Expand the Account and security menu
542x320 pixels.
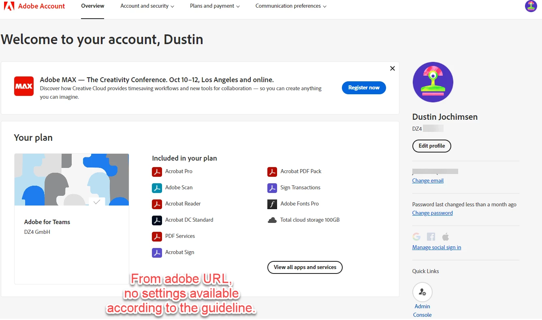pyautogui.click(x=147, y=6)
